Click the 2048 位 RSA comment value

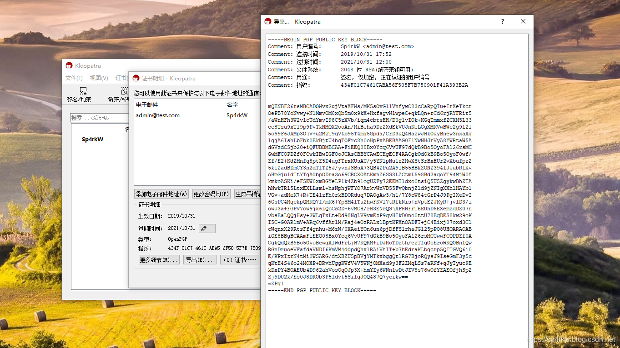377,70
